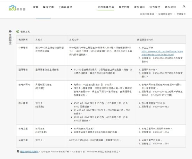Viewport: 192px width, 159px height.
Task: Open the 協力單位 menu item
Action: tap(155, 7)
